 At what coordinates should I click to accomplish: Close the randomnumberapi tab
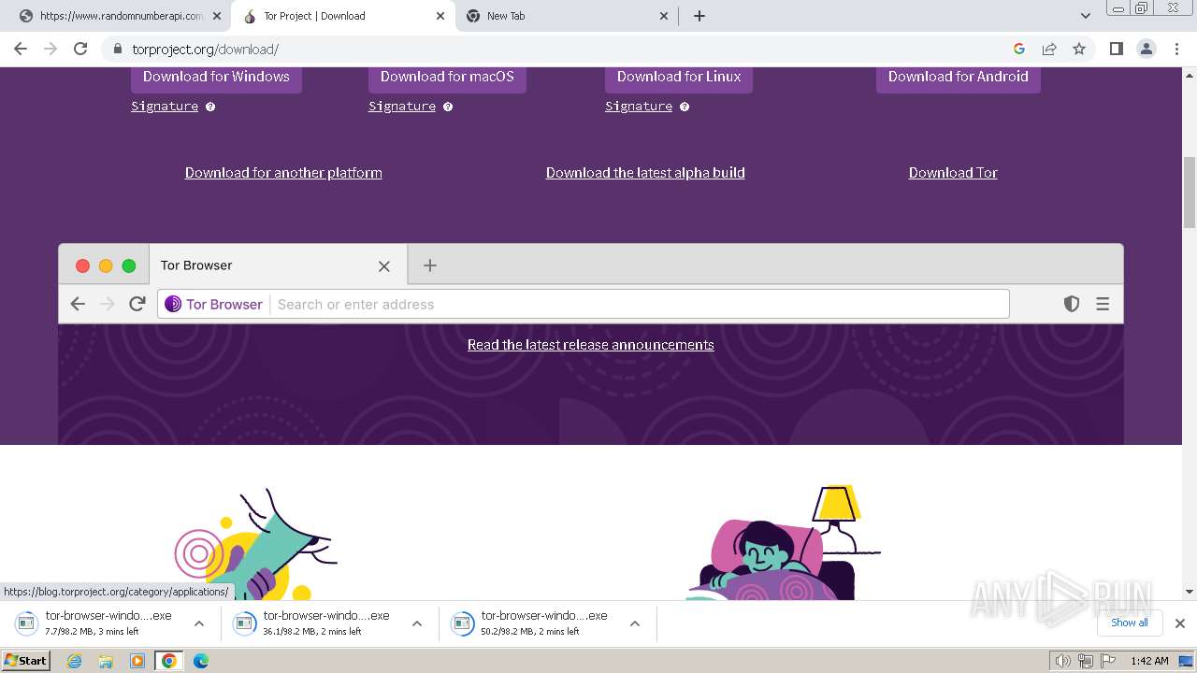tap(217, 16)
